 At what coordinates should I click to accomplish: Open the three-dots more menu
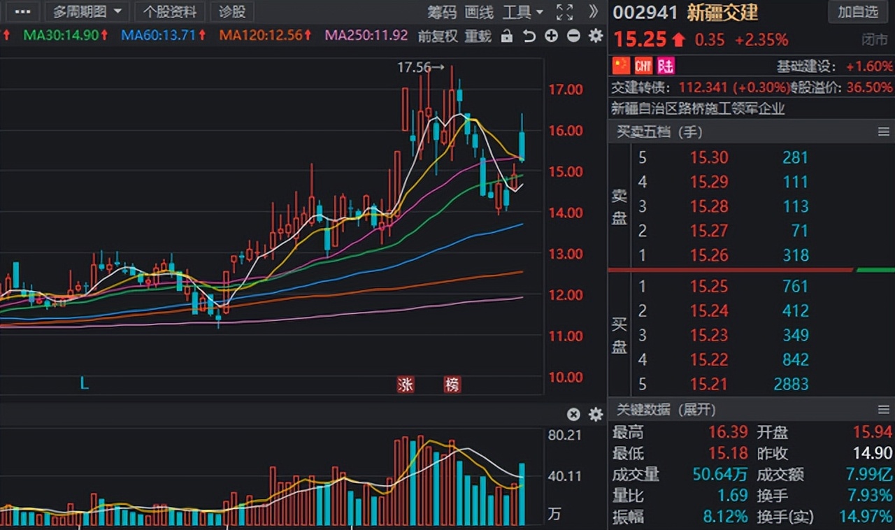22,12
